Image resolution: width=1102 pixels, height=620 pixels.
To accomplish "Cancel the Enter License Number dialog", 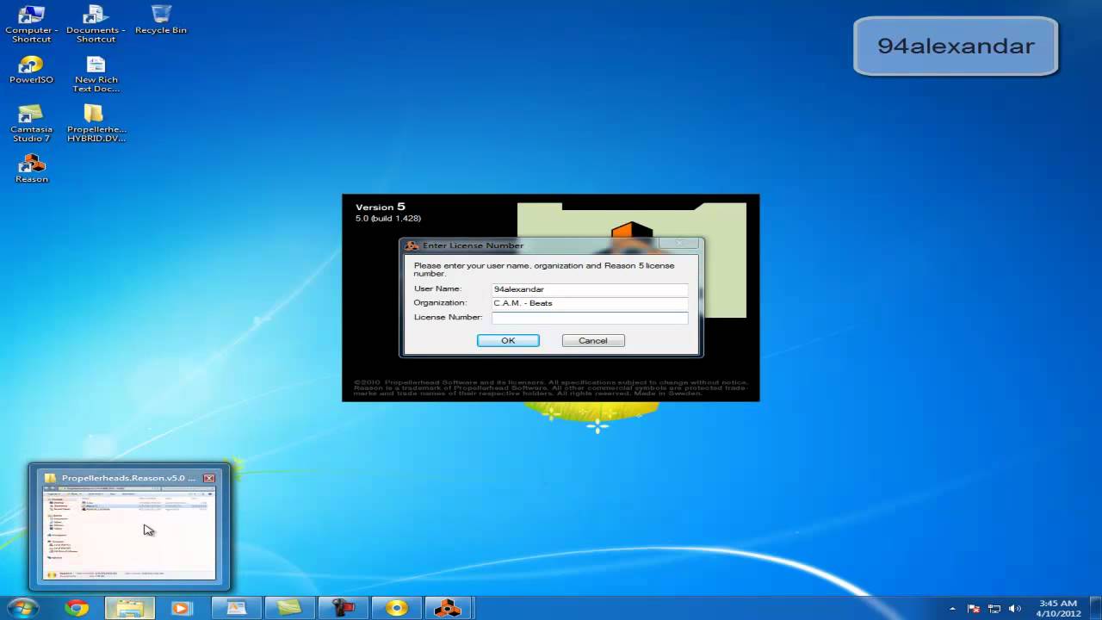I will pos(593,340).
